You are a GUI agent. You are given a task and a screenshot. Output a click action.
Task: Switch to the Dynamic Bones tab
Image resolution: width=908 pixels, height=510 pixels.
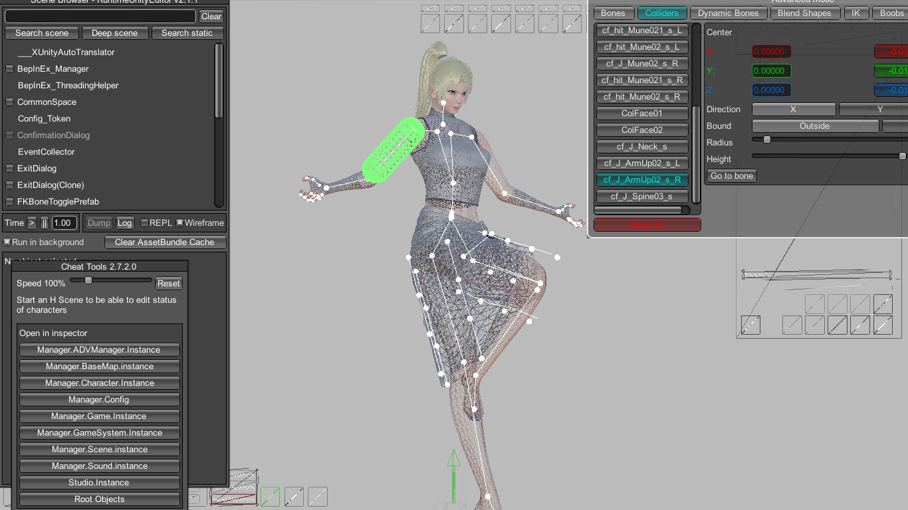tap(728, 13)
